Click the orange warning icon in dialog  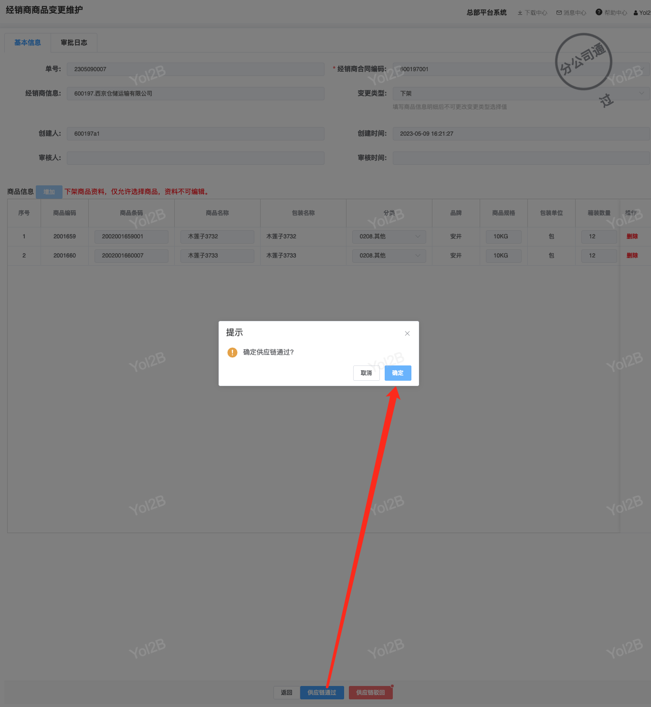pyautogui.click(x=232, y=353)
